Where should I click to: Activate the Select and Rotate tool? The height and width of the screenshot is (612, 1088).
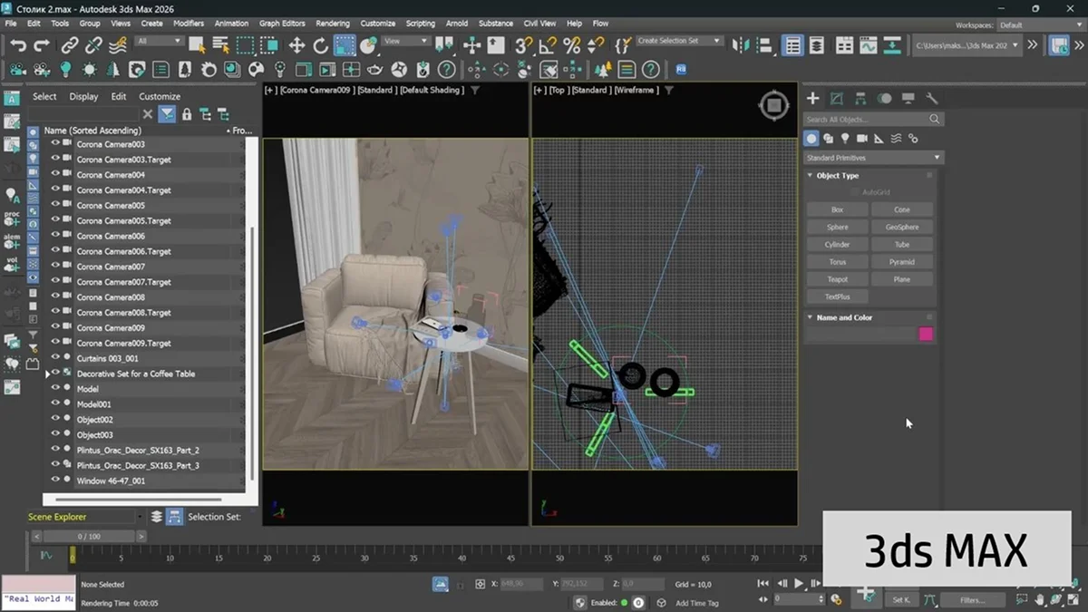[x=320, y=44]
